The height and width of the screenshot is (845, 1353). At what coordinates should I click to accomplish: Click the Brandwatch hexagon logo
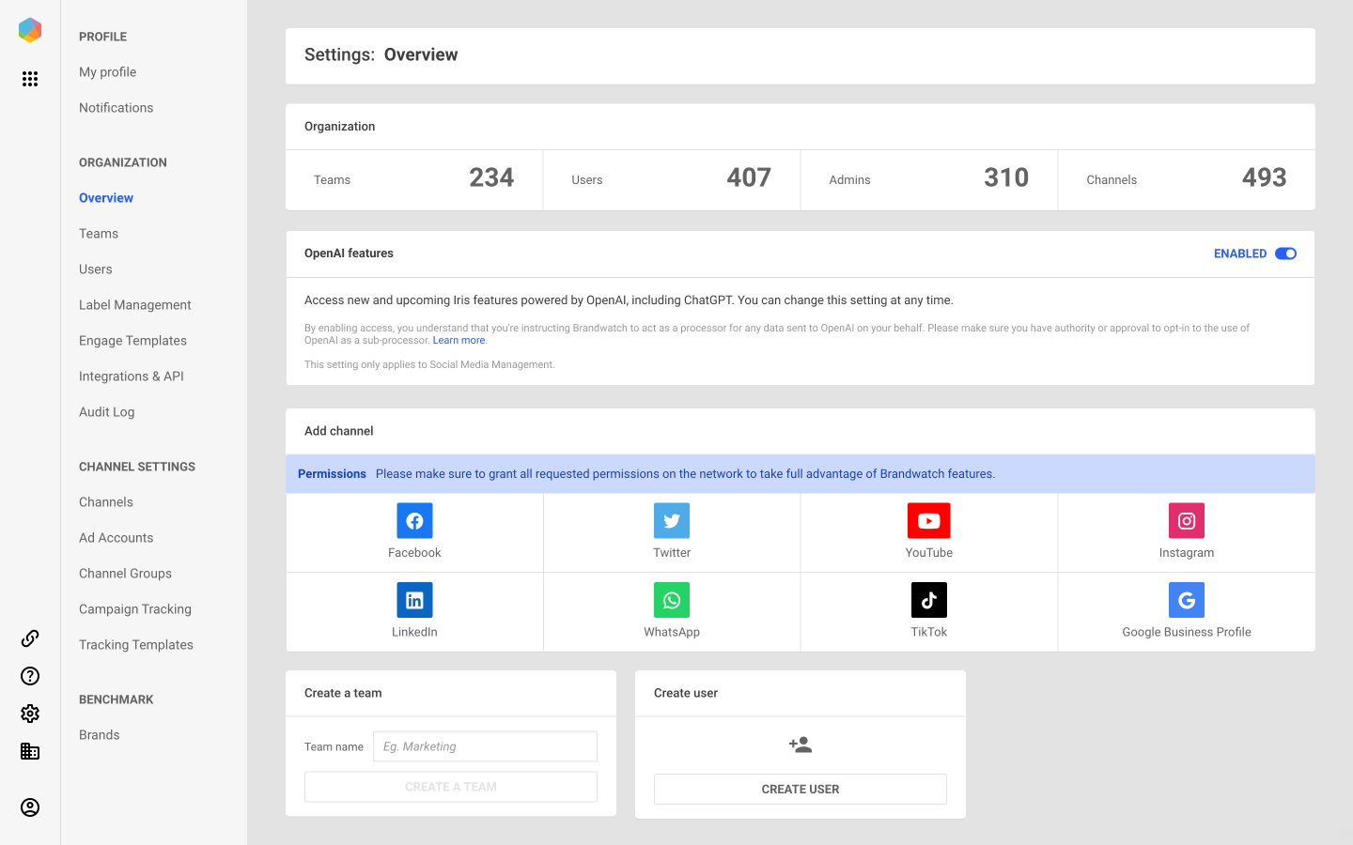tap(30, 30)
